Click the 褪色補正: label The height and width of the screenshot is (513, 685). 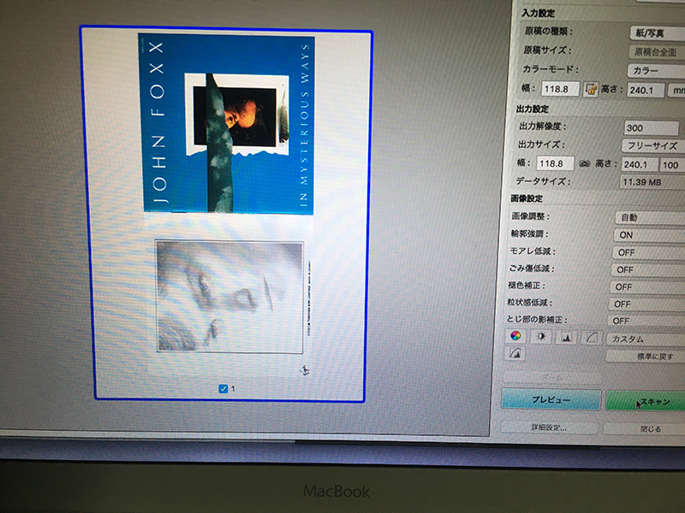[527, 286]
